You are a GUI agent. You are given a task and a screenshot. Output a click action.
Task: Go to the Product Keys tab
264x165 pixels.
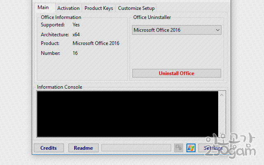[99, 8]
